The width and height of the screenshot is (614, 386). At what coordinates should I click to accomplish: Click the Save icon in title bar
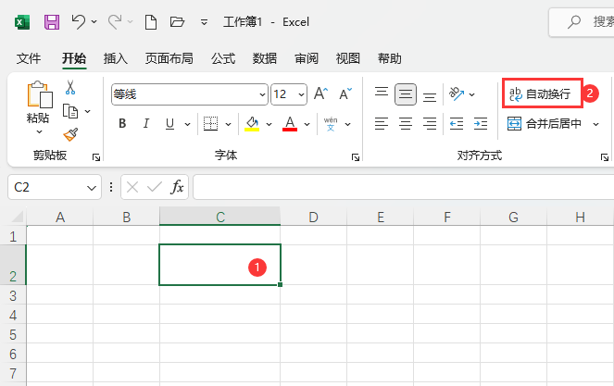[x=52, y=22]
